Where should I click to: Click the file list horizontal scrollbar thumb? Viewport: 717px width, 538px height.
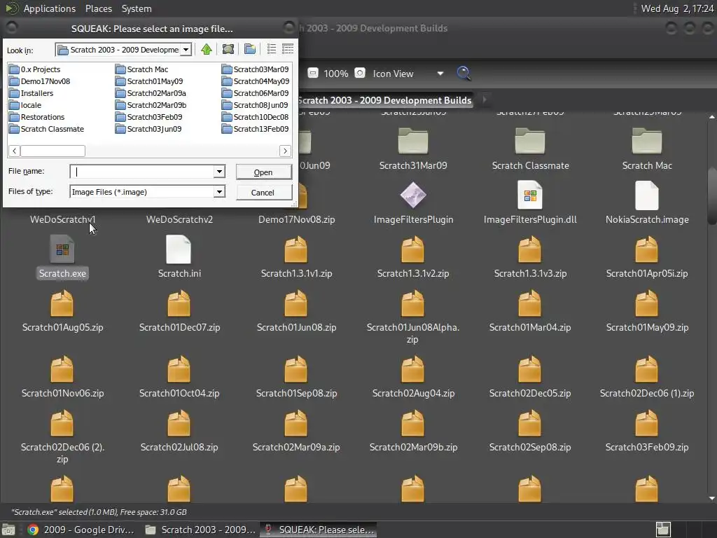53,151
